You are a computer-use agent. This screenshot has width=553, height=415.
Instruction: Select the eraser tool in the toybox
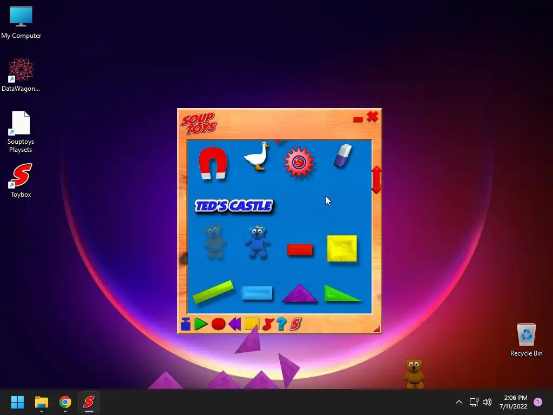tap(343, 156)
